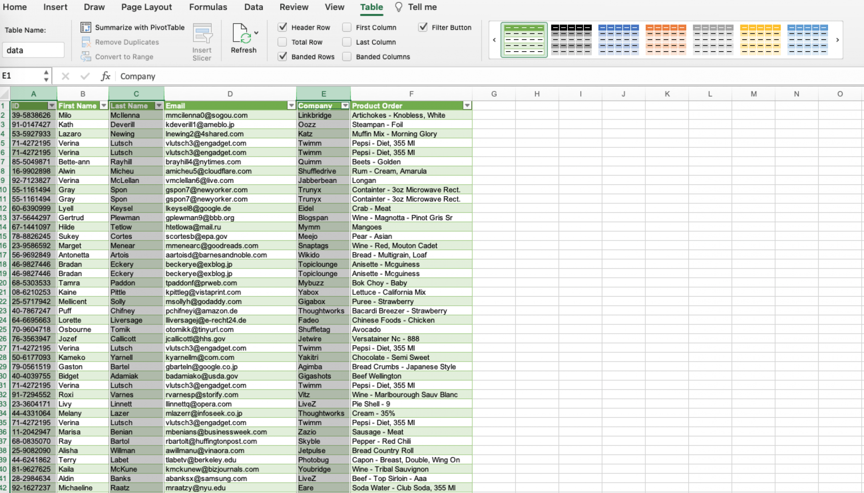The height and width of the screenshot is (493, 864).
Task: Apply the dark blue table style thumbnail
Action: (x=618, y=40)
